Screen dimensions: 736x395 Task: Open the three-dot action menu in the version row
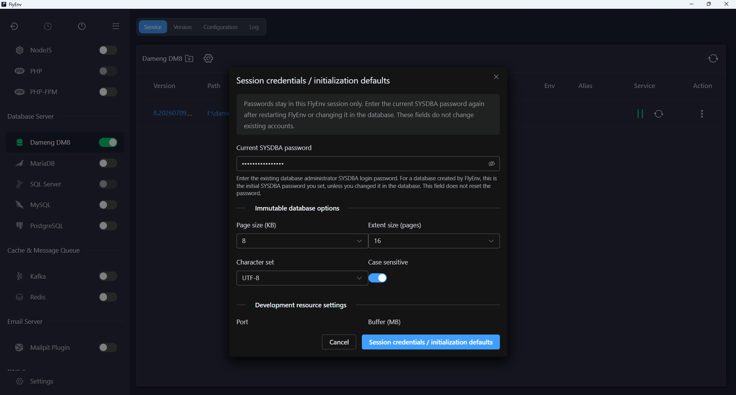click(x=702, y=114)
